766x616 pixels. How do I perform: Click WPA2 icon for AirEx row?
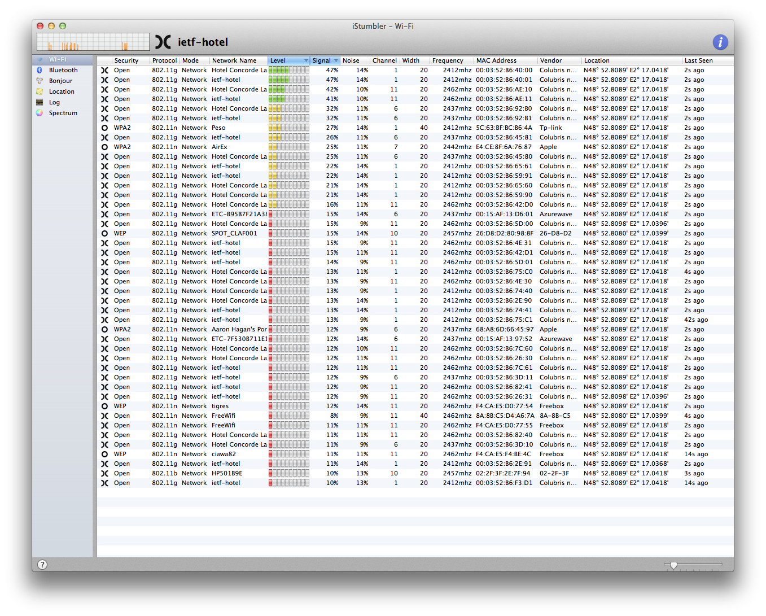point(104,147)
